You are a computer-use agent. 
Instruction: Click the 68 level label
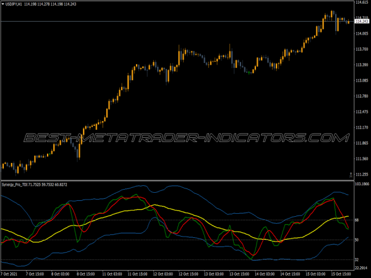[x=357, y=220]
